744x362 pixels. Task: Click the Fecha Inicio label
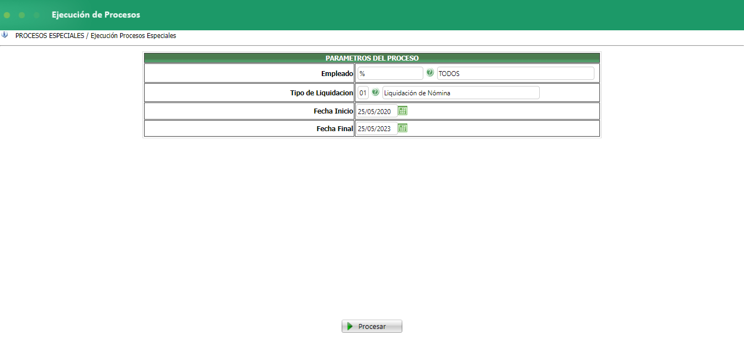(333, 111)
